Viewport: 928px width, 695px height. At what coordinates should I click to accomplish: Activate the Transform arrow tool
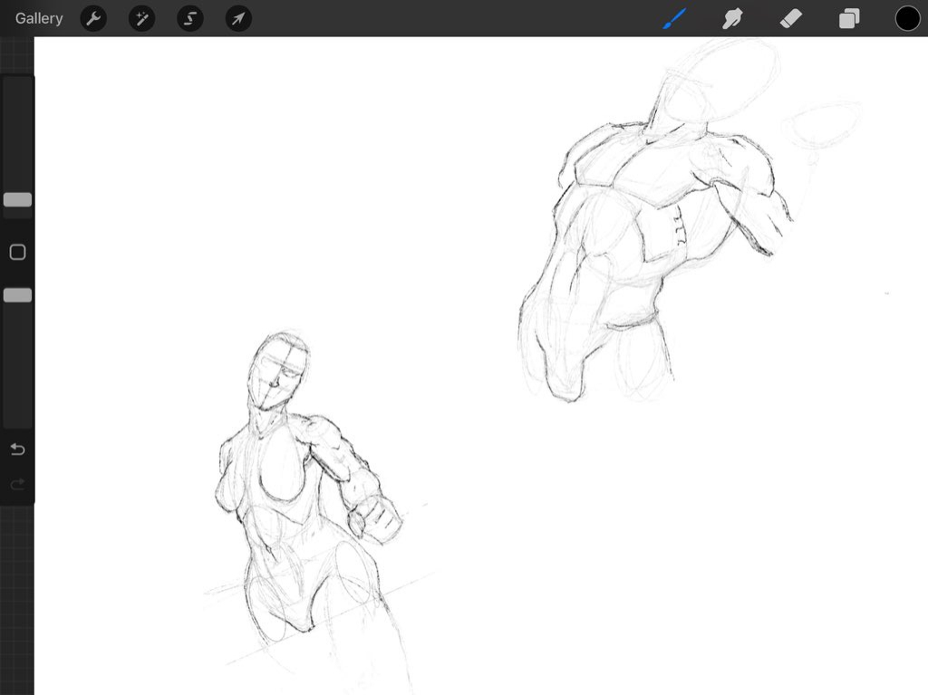(238, 18)
